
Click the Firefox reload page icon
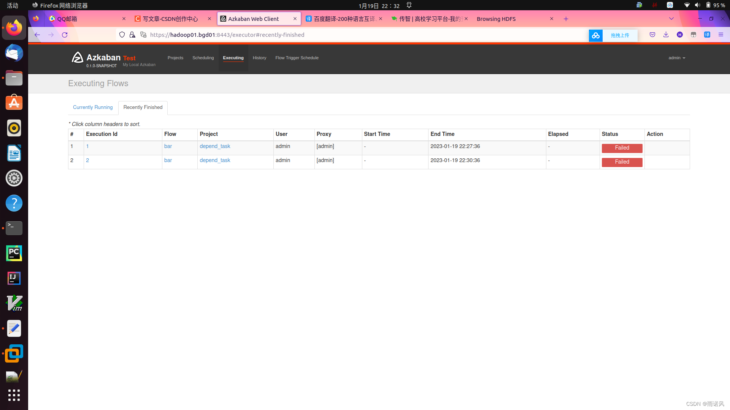[x=65, y=35]
